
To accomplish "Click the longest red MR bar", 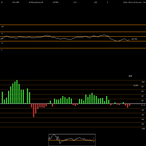I will [x=34, y=110].
